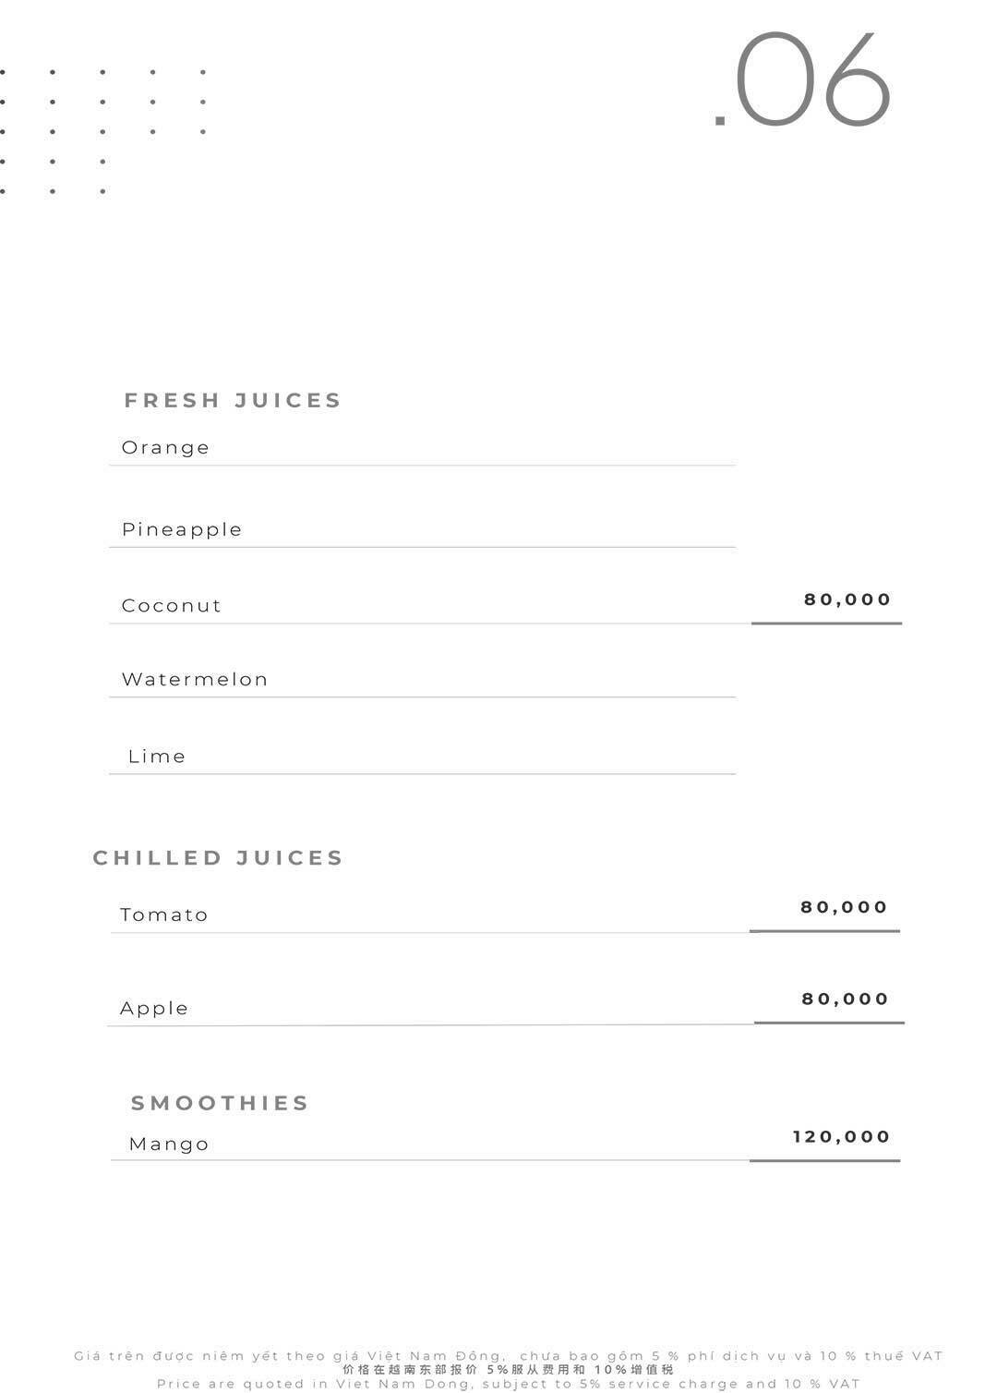Select the Watermelon juice item
Image resolution: width=997 pixels, height=1393 pixels.
[195, 680]
